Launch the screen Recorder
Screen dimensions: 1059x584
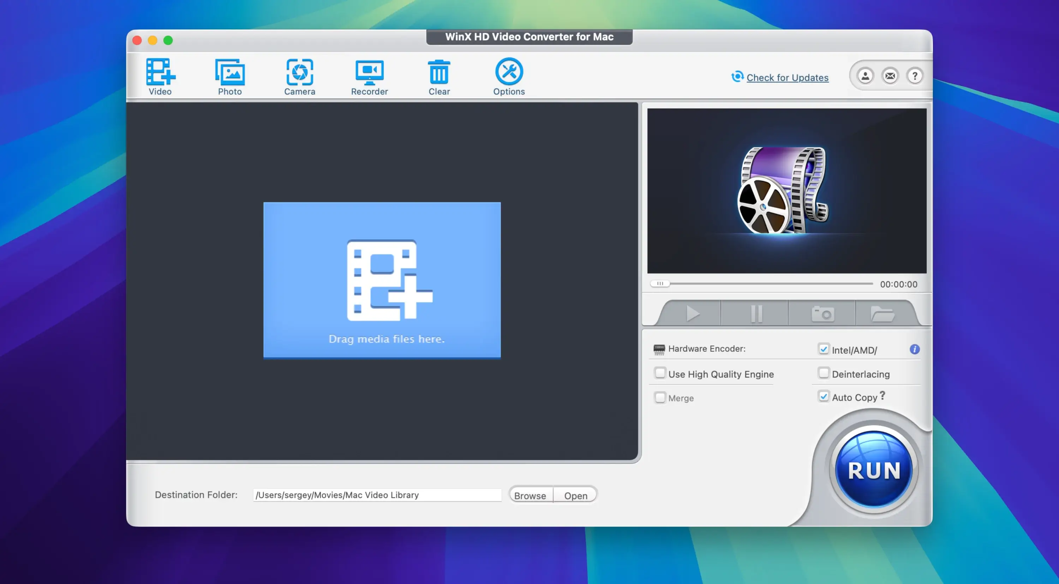[x=369, y=77]
